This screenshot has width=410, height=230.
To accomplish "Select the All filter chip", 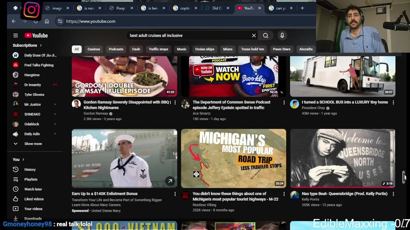I will [x=77, y=49].
